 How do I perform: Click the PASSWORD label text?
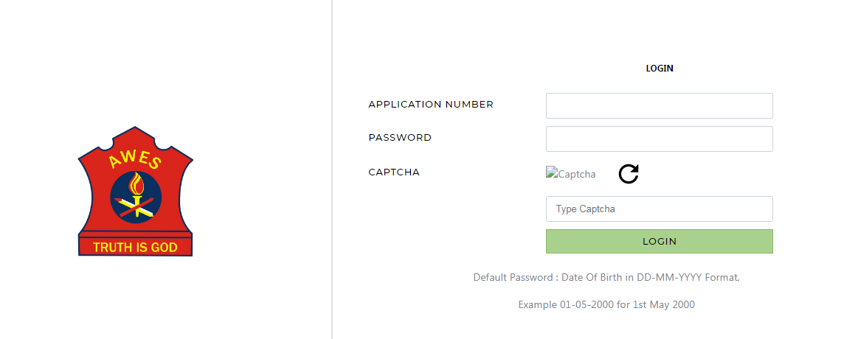(400, 137)
